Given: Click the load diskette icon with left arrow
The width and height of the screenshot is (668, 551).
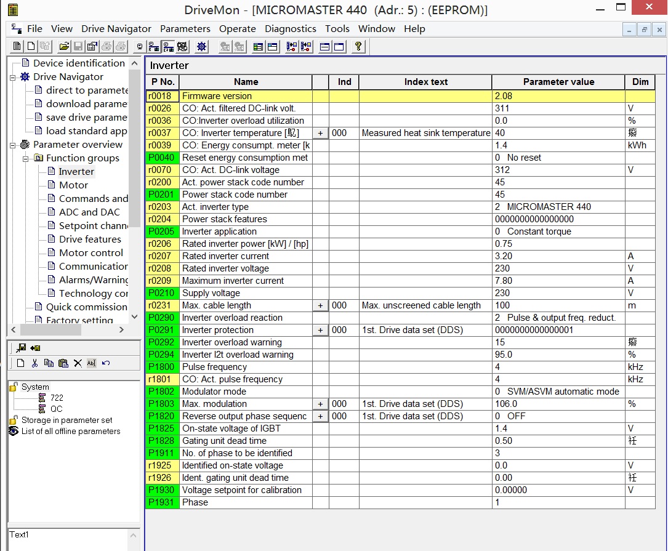Looking at the screenshot, I should (x=35, y=348).
